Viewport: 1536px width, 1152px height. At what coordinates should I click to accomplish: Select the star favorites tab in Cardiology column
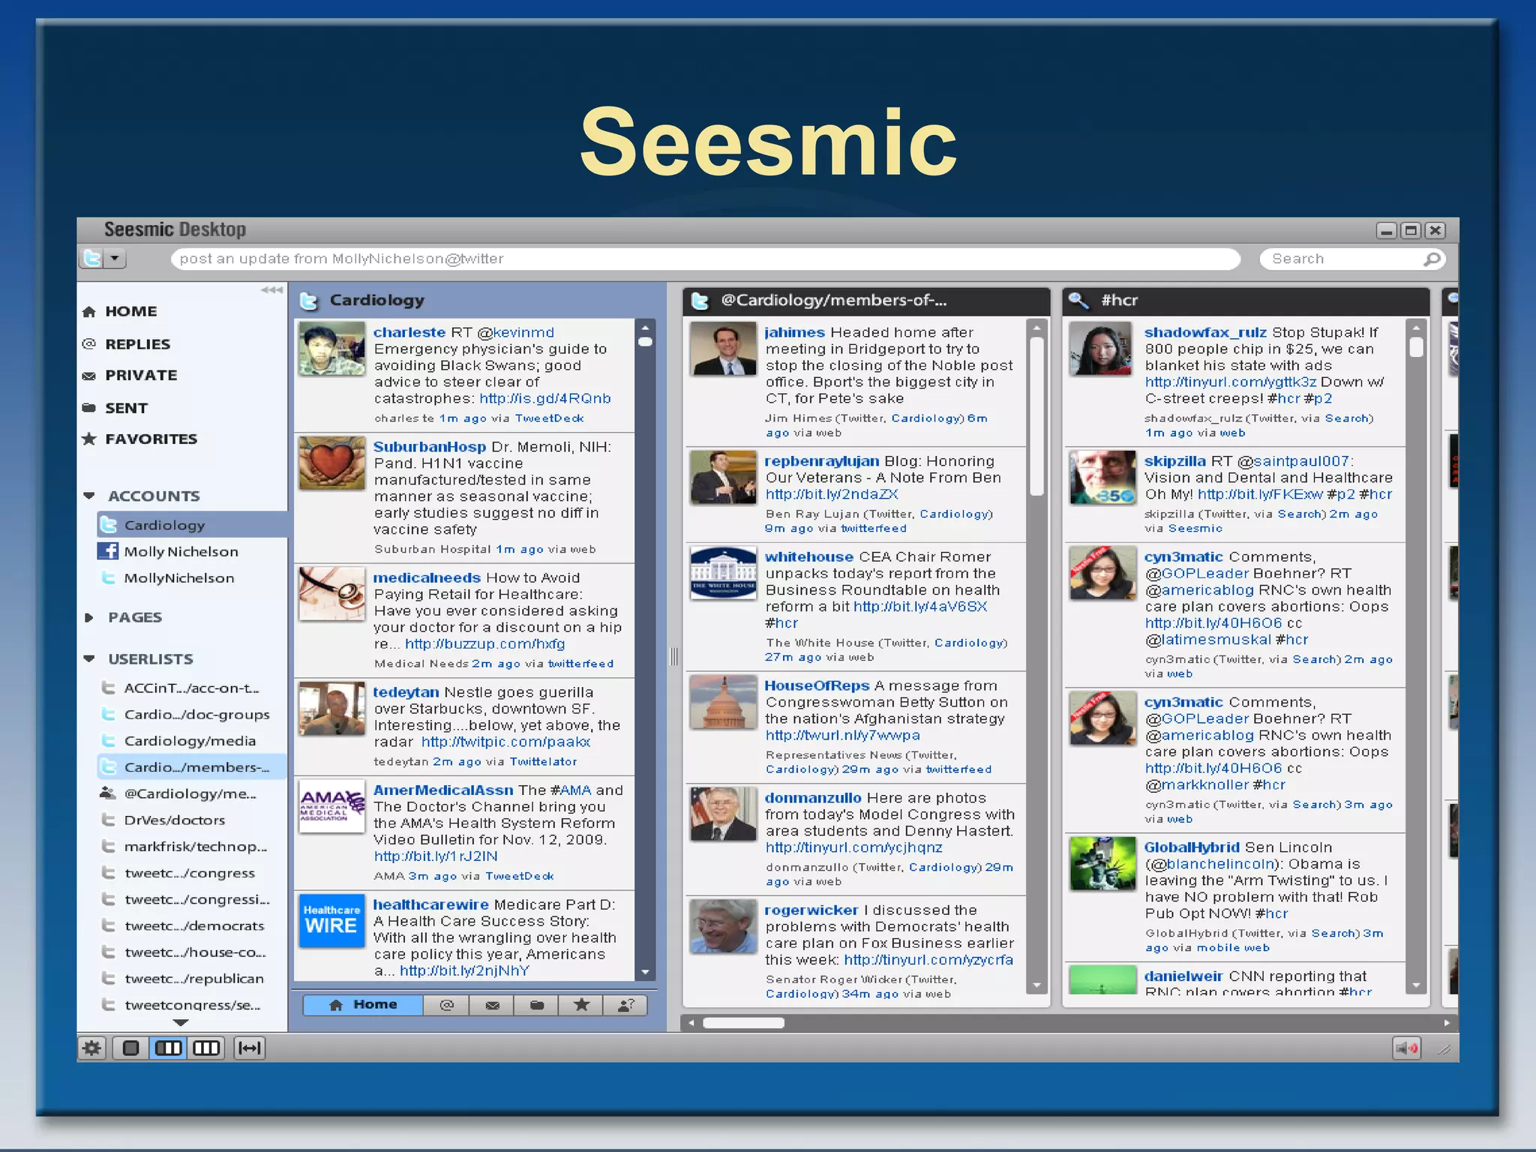tap(581, 1005)
